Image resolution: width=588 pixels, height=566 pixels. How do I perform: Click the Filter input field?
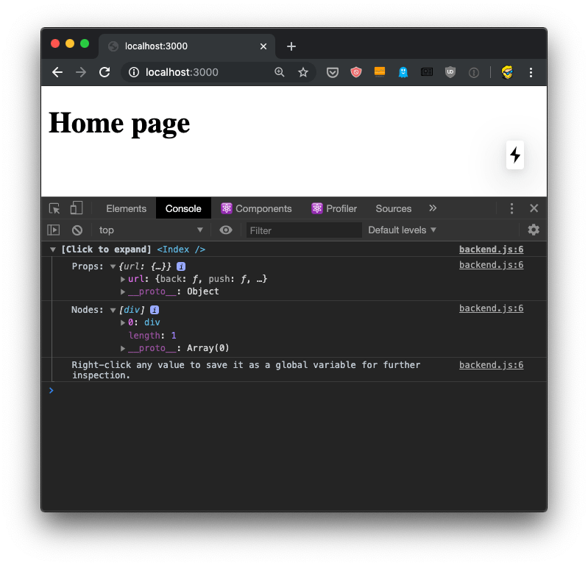pos(303,230)
